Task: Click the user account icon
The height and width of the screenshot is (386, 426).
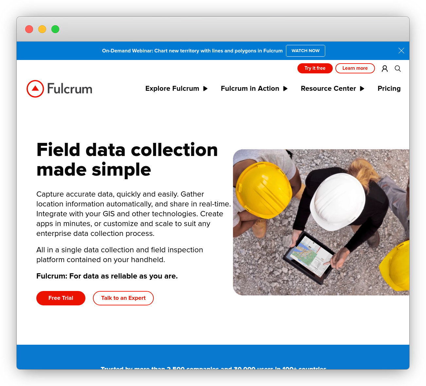Action: [384, 68]
